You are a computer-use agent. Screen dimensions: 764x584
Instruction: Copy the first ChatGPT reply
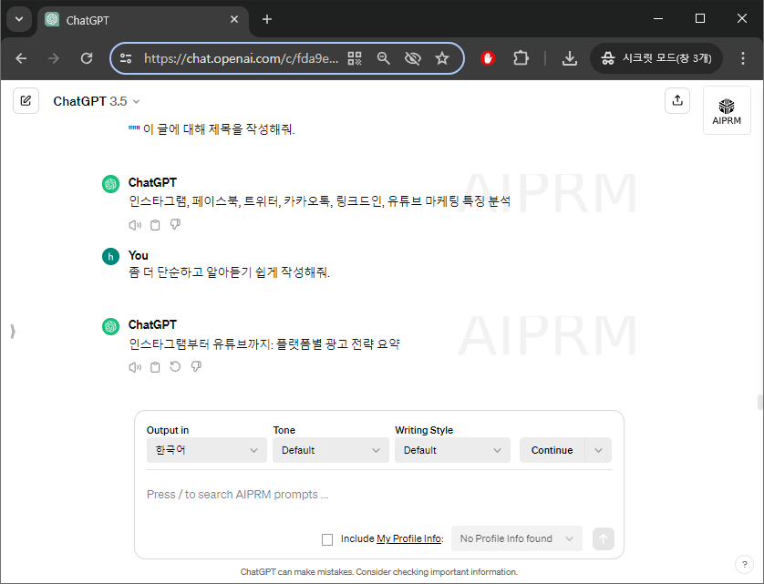coord(155,225)
